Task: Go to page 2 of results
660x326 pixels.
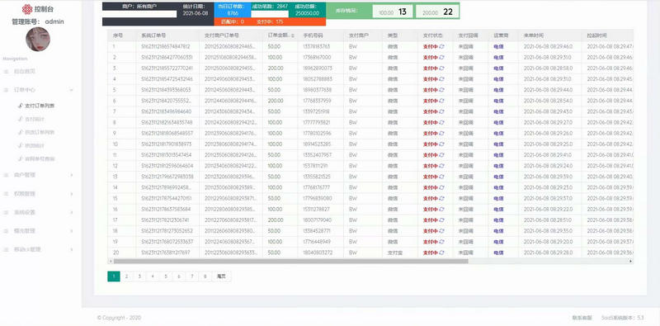Action: pyautogui.click(x=127, y=276)
